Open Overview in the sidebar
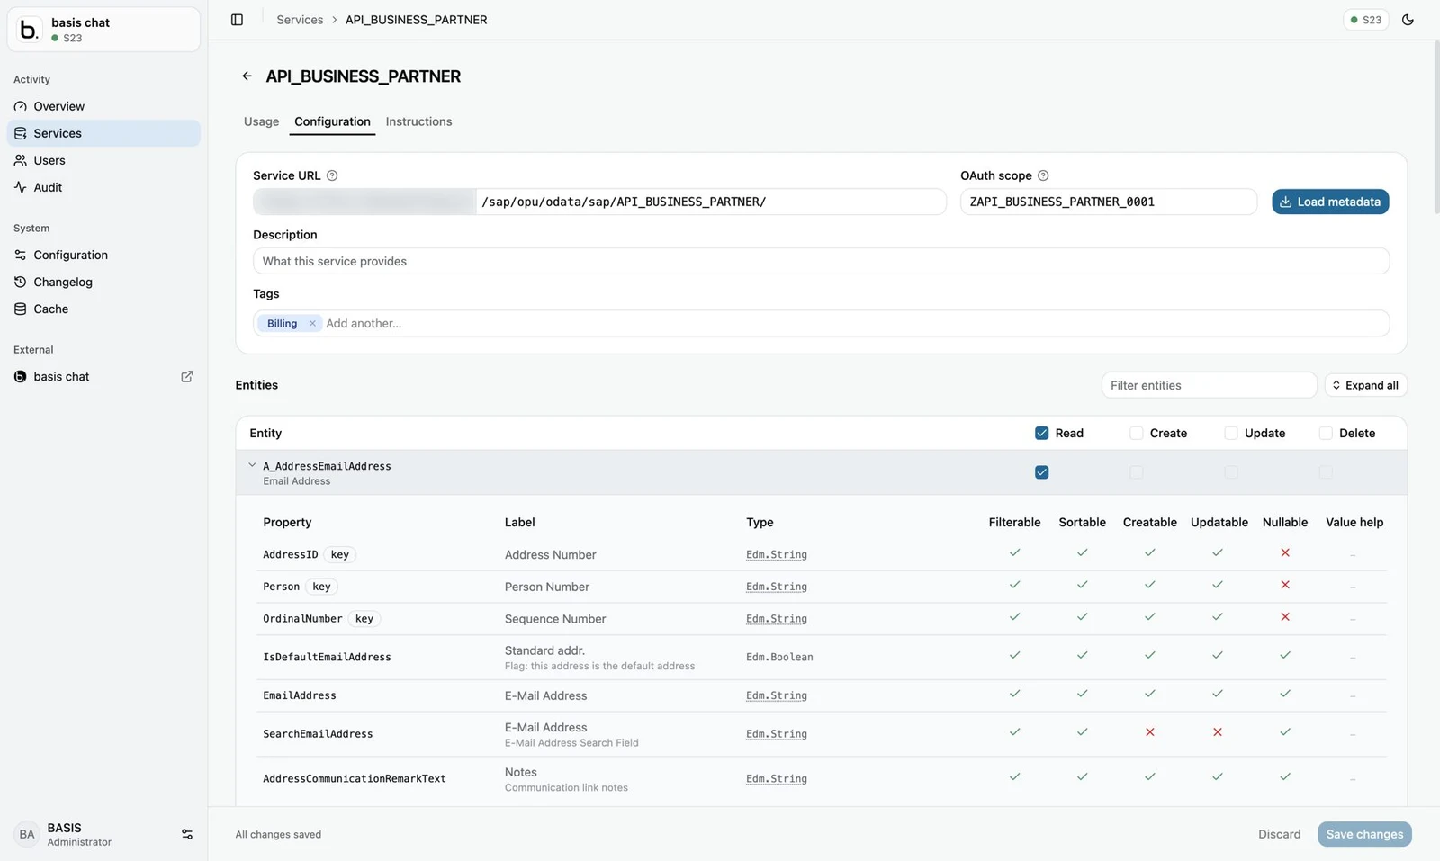This screenshot has width=1440, height=861. [103, 106]
